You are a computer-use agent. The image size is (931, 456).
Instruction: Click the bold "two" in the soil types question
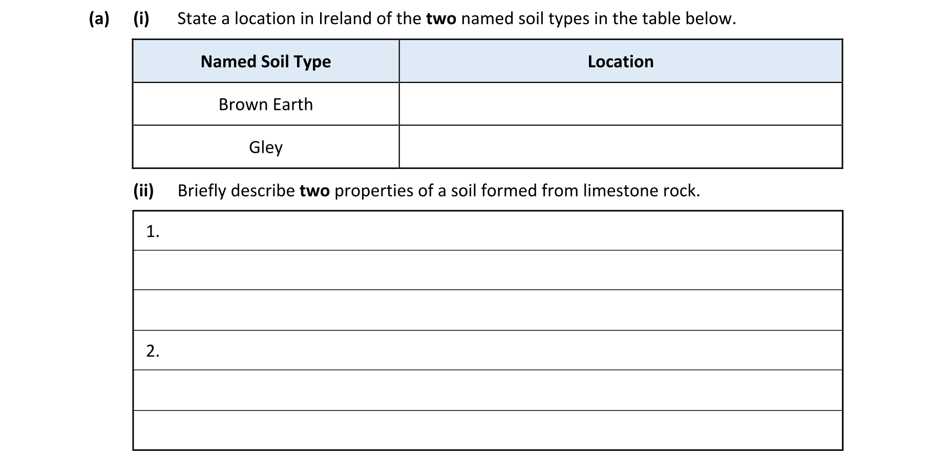point(441,19)
